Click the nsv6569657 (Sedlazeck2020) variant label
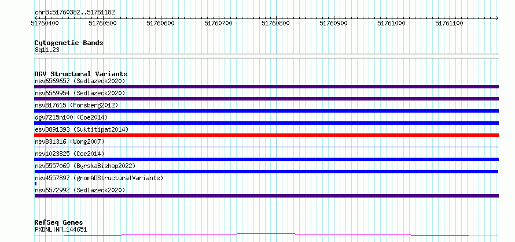This screenshot has height=242, width=515. point(80,81)
